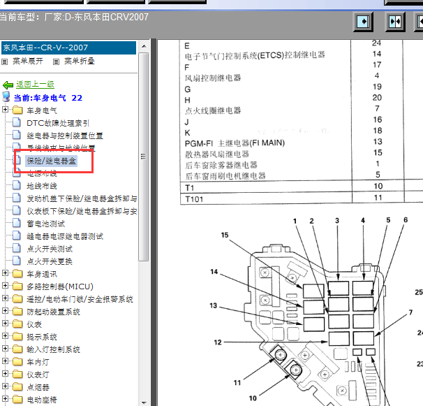This screenshot has width=423, height=406.
Task: Open 继电器电源继电器测试 document
Action: [x=65, y=236]
